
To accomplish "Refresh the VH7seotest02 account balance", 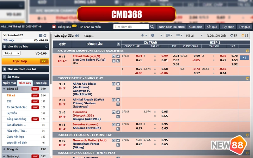I will click(x=45, y=35).
